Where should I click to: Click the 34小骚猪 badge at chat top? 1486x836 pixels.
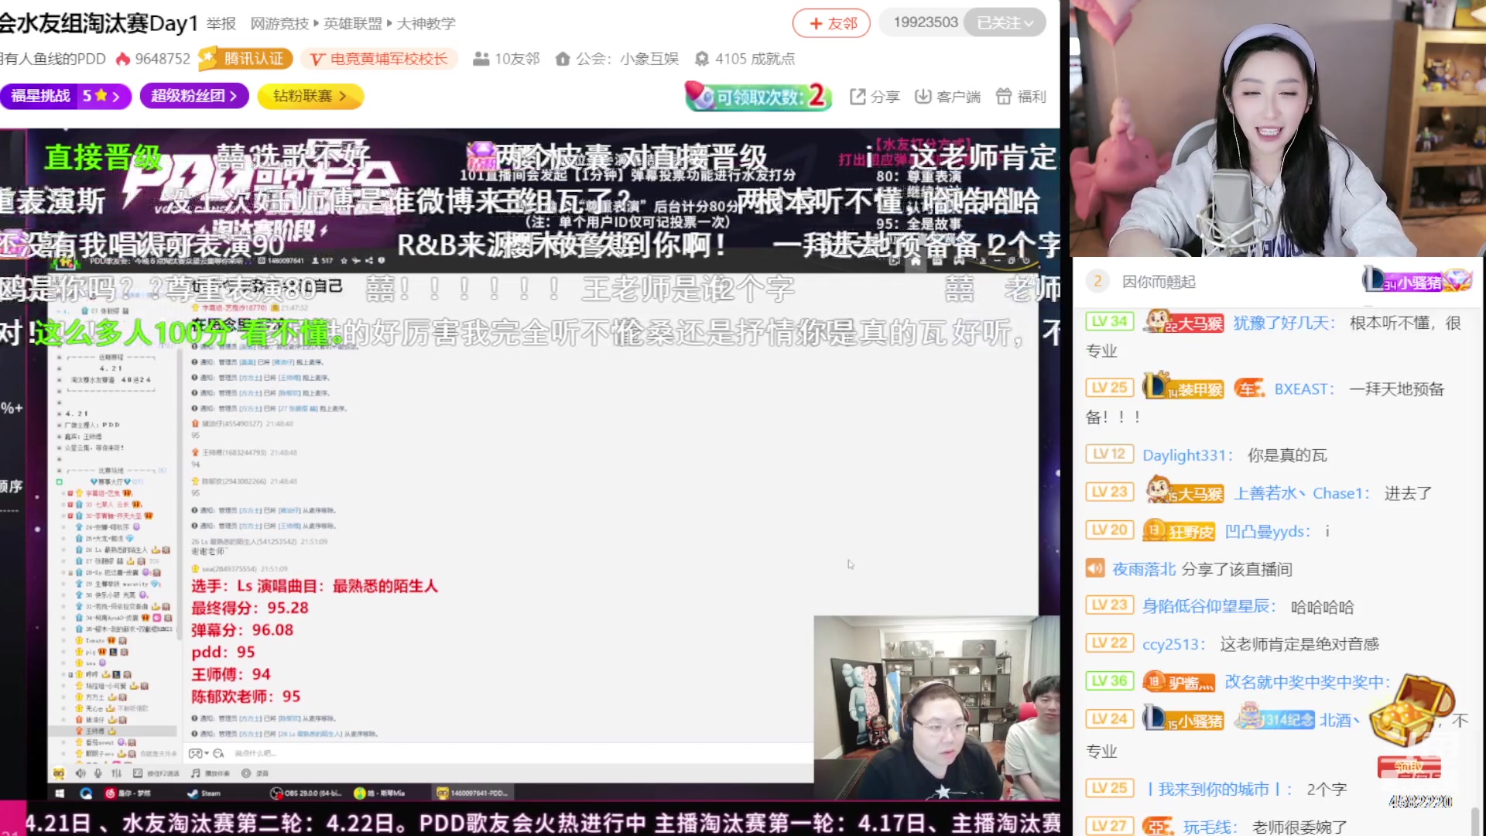tap(1416, 281)
